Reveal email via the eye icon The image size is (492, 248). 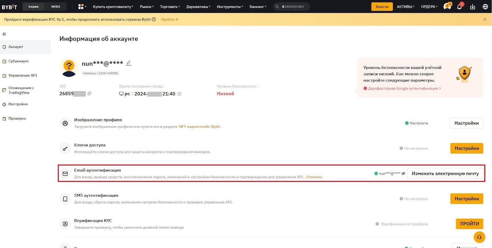coord(403,174)
